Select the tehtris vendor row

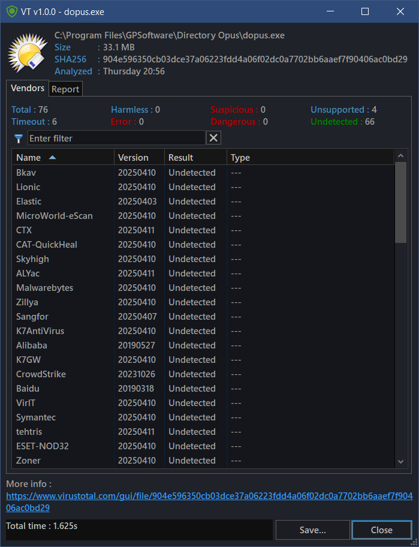click(203, 431)
